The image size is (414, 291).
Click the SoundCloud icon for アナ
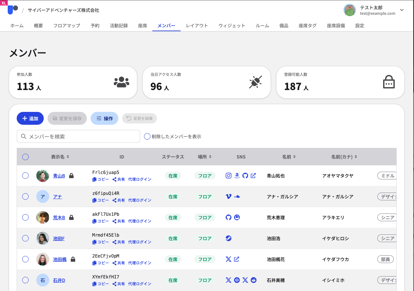pyautogui.click(x=237, y=196)
